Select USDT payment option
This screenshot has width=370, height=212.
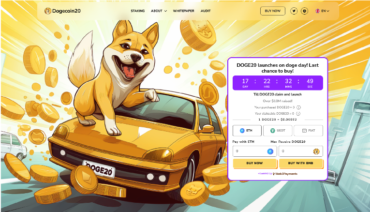click(278, 131)
